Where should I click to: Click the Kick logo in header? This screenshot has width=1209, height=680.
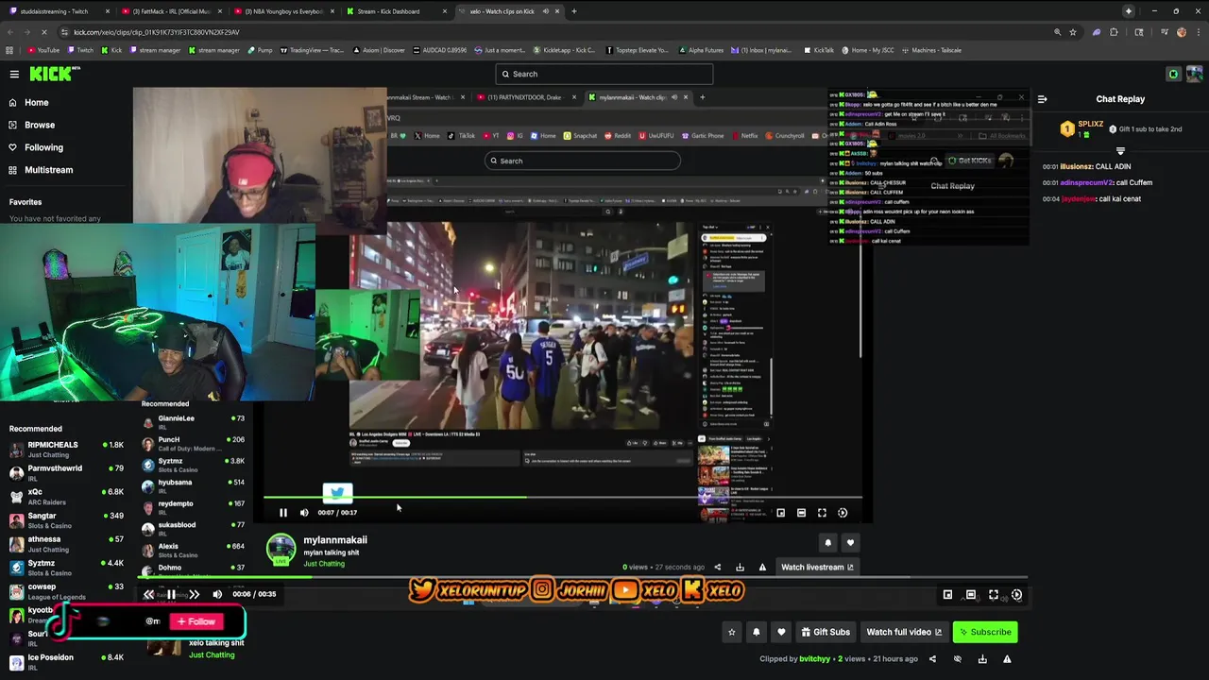[52, 74]
